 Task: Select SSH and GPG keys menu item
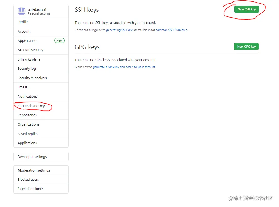coord(41,106)
